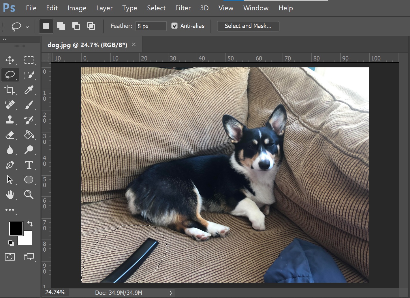
Task: Open the File menu
Action: [31, 8]
